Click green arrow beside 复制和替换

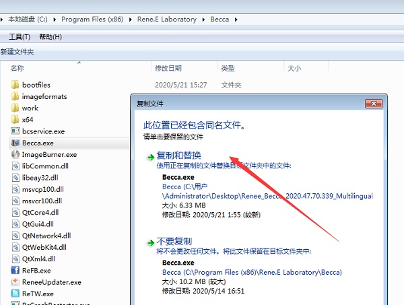[150, 157]
